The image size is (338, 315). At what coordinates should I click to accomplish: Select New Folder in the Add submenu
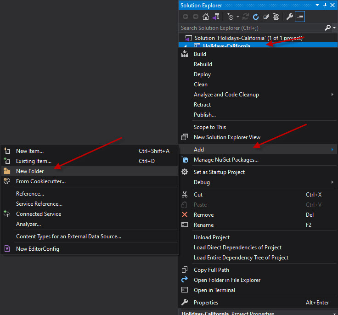(x=90, y=171)
